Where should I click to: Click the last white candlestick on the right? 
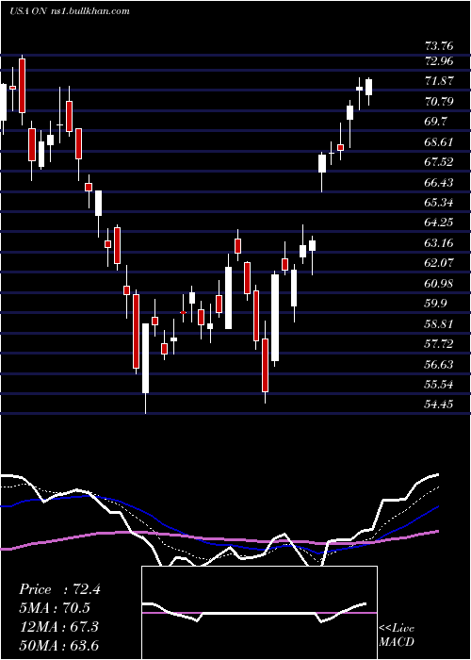point(369,87)
